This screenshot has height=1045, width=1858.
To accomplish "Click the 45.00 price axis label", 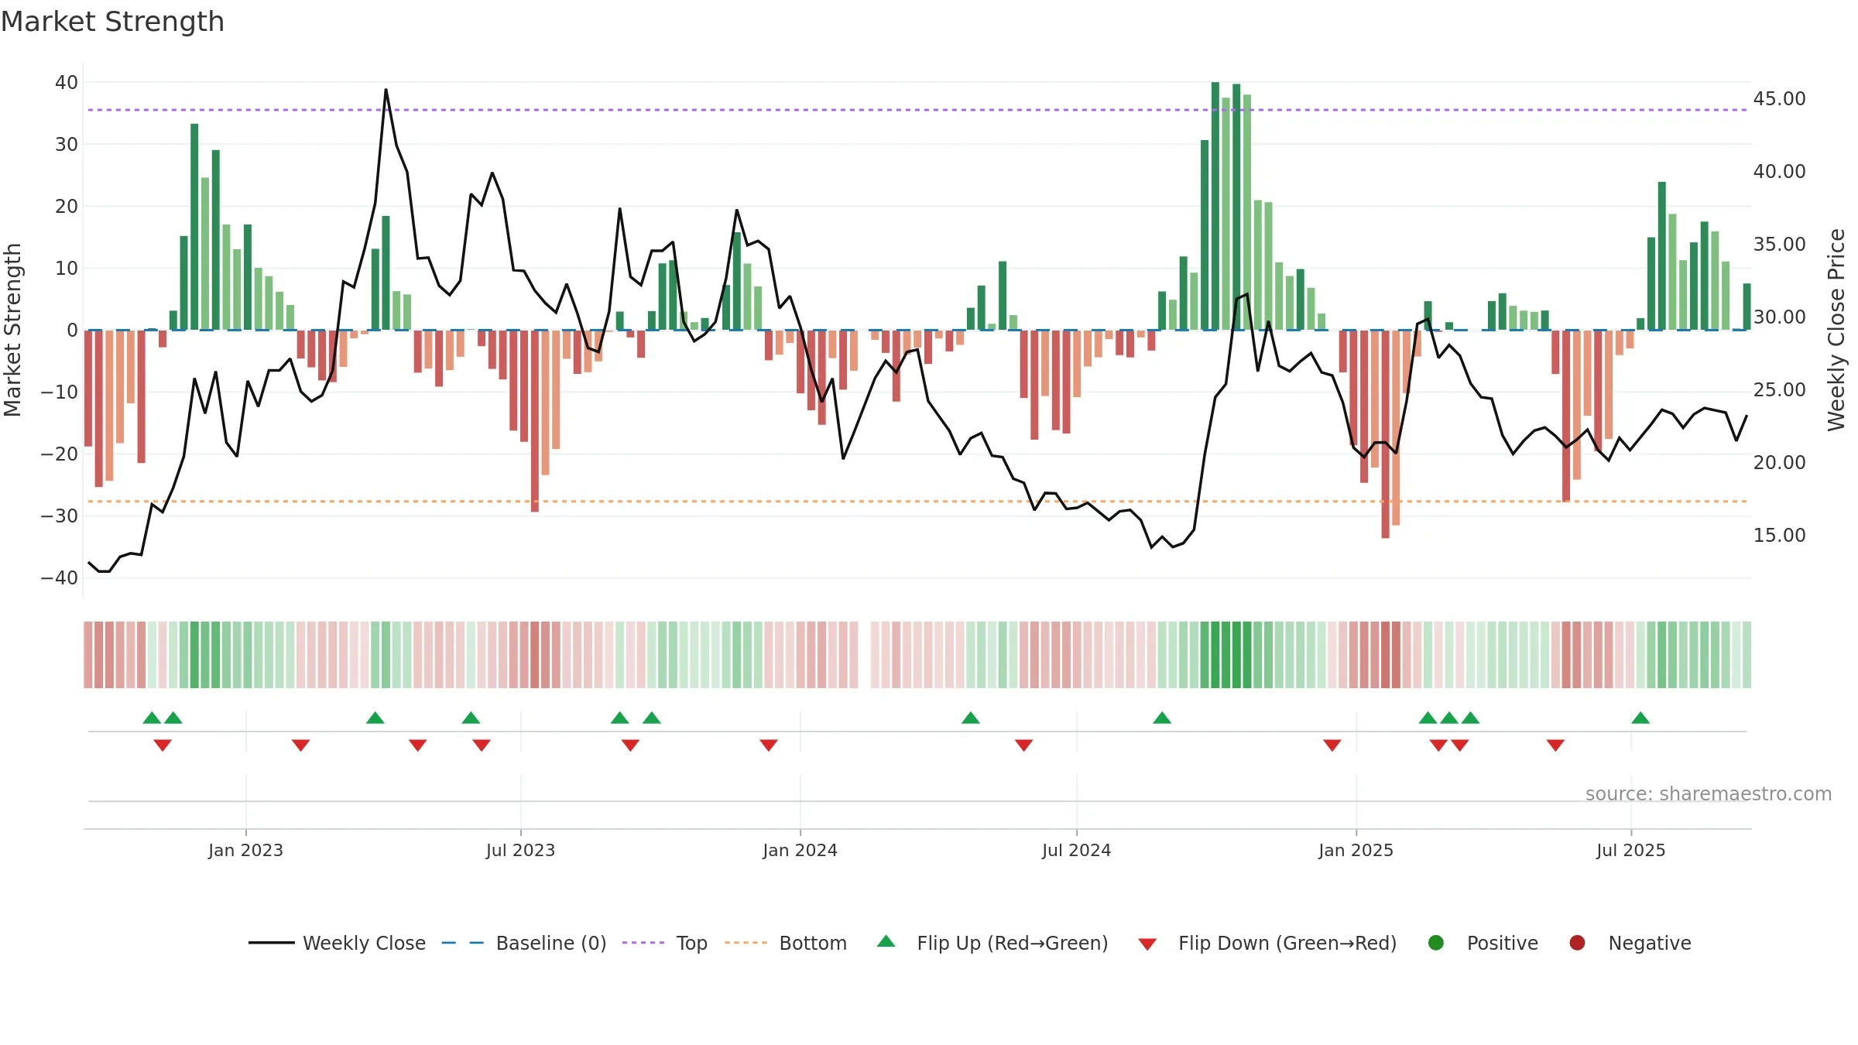I will click(1779, 98).
